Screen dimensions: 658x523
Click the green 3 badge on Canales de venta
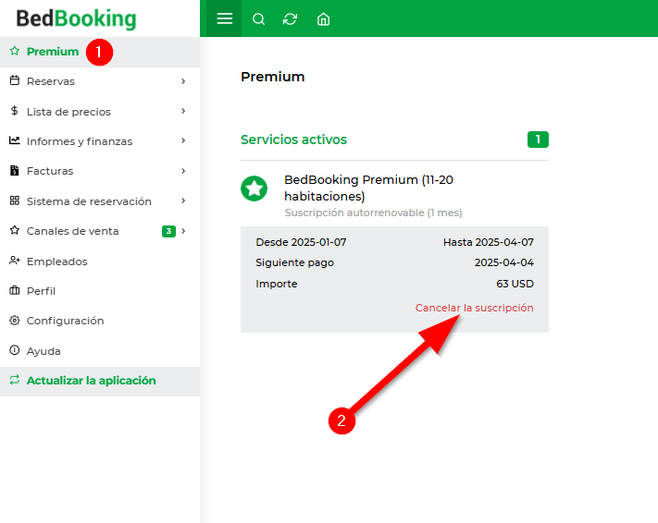tap(168, 231)
